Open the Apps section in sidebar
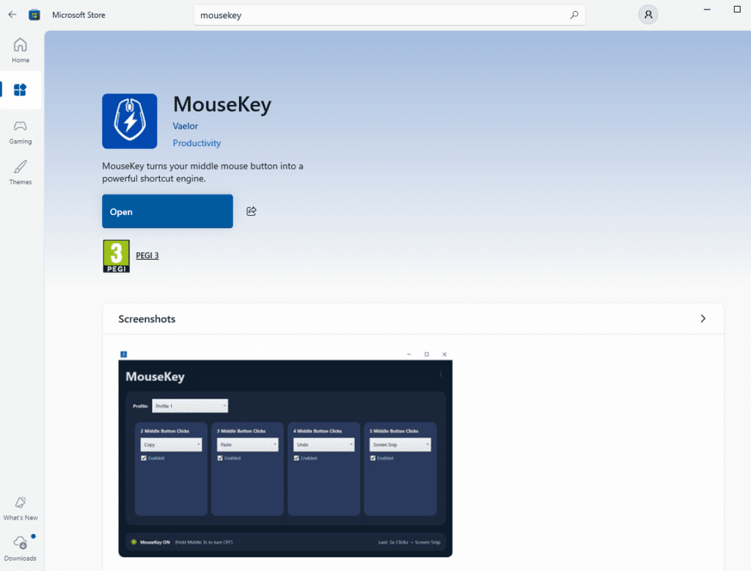This screenshot has height=571, width=751. [x=20, y=90]
